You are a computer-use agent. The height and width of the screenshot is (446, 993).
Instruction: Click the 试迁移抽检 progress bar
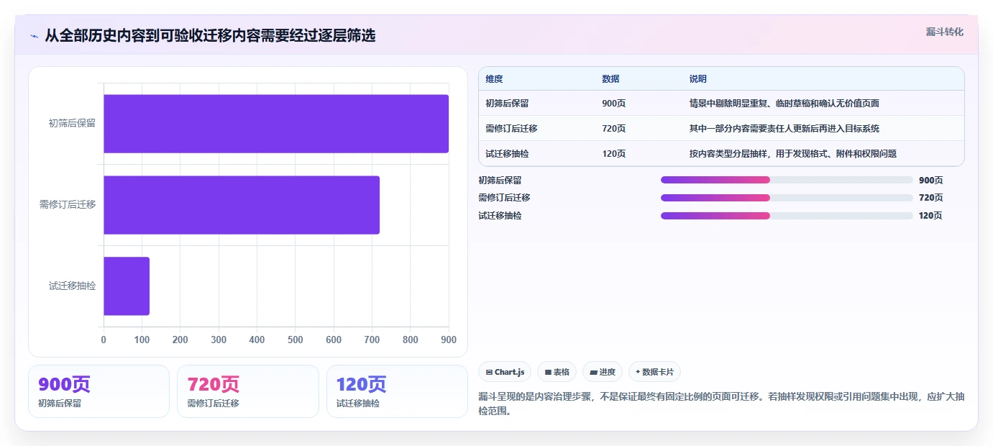(x=787, y=216)
